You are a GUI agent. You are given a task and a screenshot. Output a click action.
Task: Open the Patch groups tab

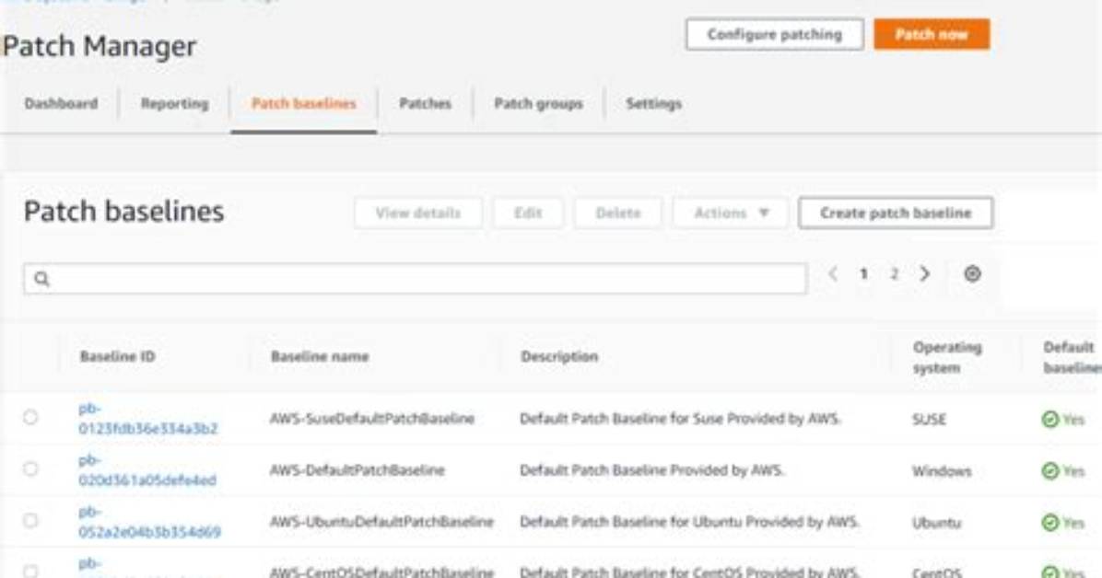click(538, 104)
